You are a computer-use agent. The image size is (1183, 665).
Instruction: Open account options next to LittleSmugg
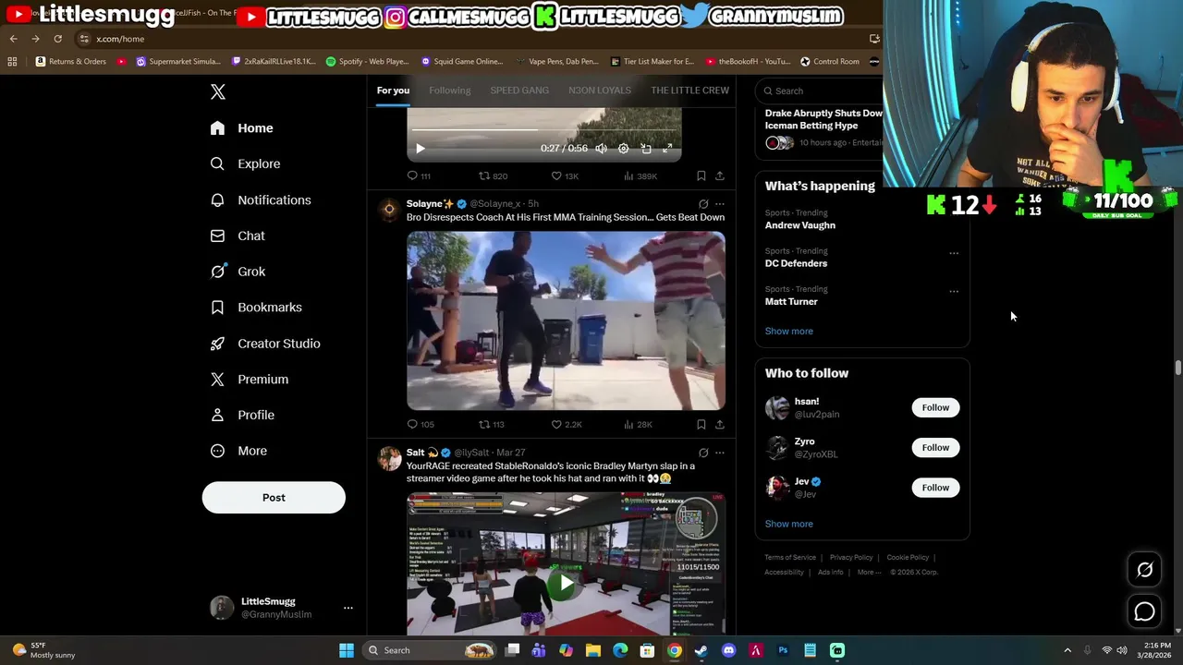pyautogui.click(x=348, y=608)
